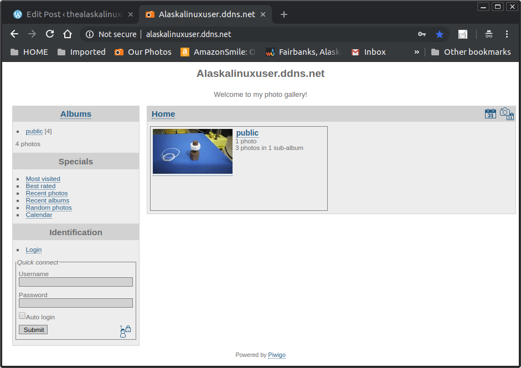Open a new browser tab
The width and height of the screenshot is (521, 368).
pos(284,14)
